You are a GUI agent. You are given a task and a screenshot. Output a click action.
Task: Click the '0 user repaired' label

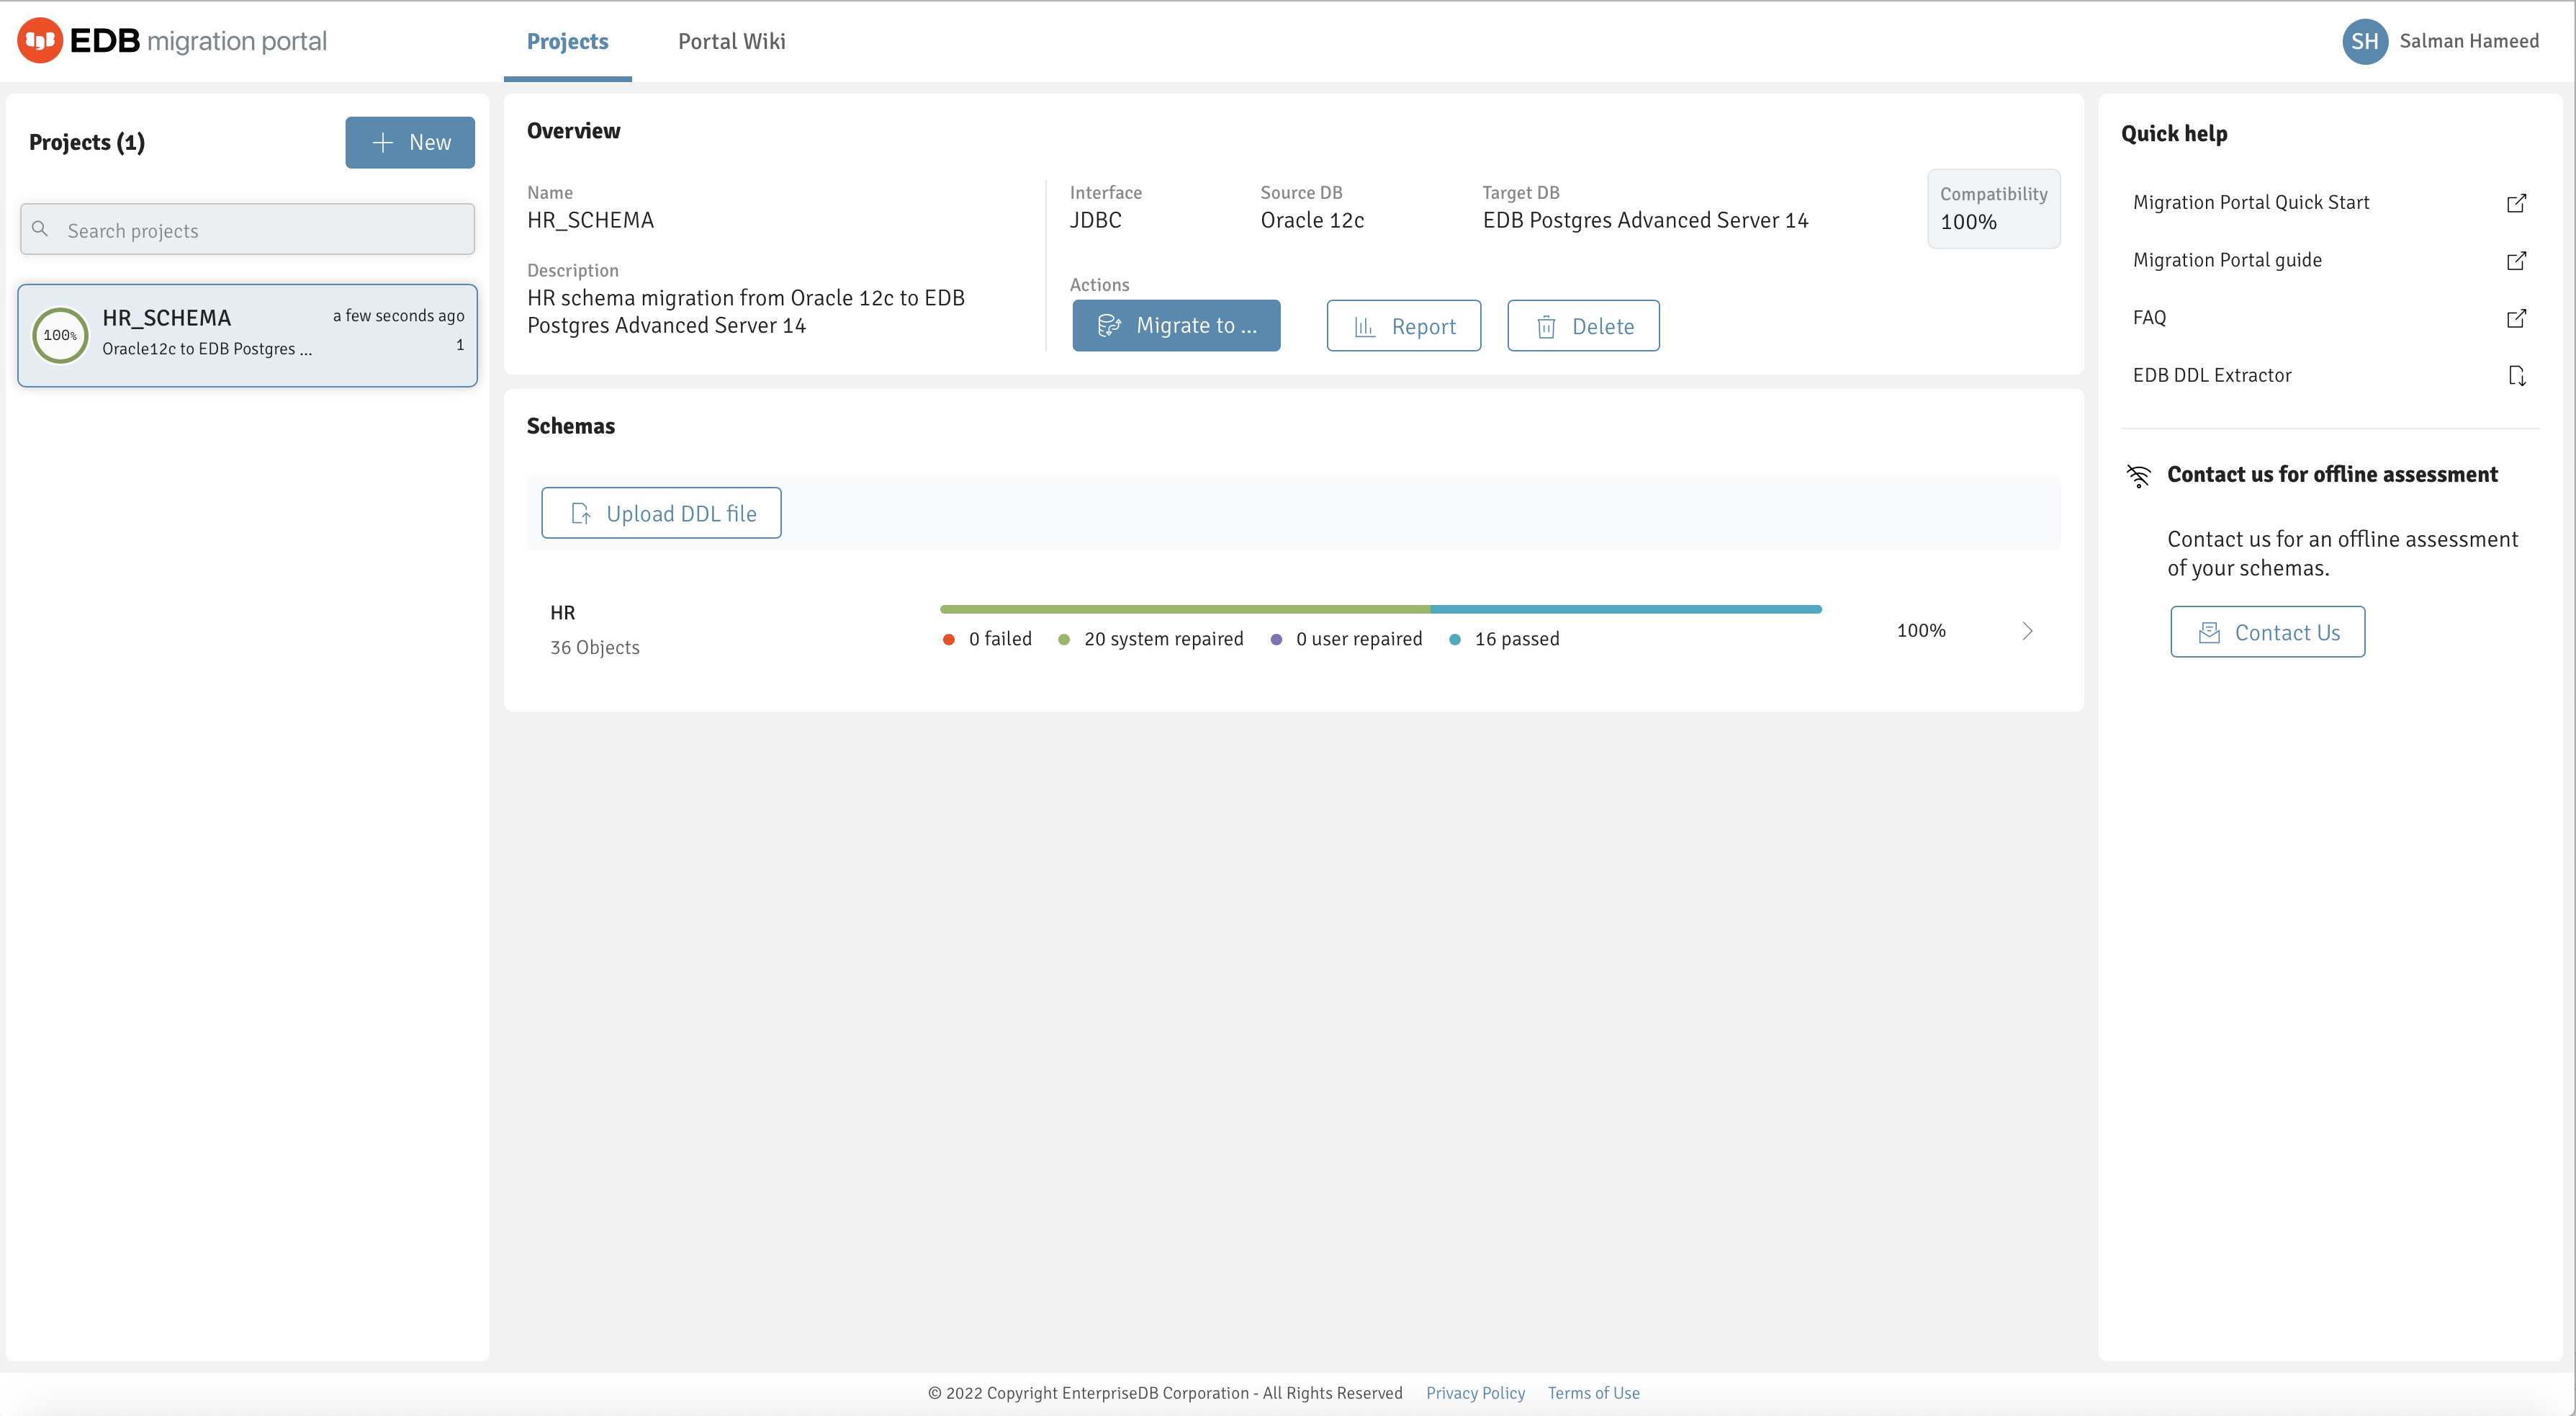[1359, 638]
